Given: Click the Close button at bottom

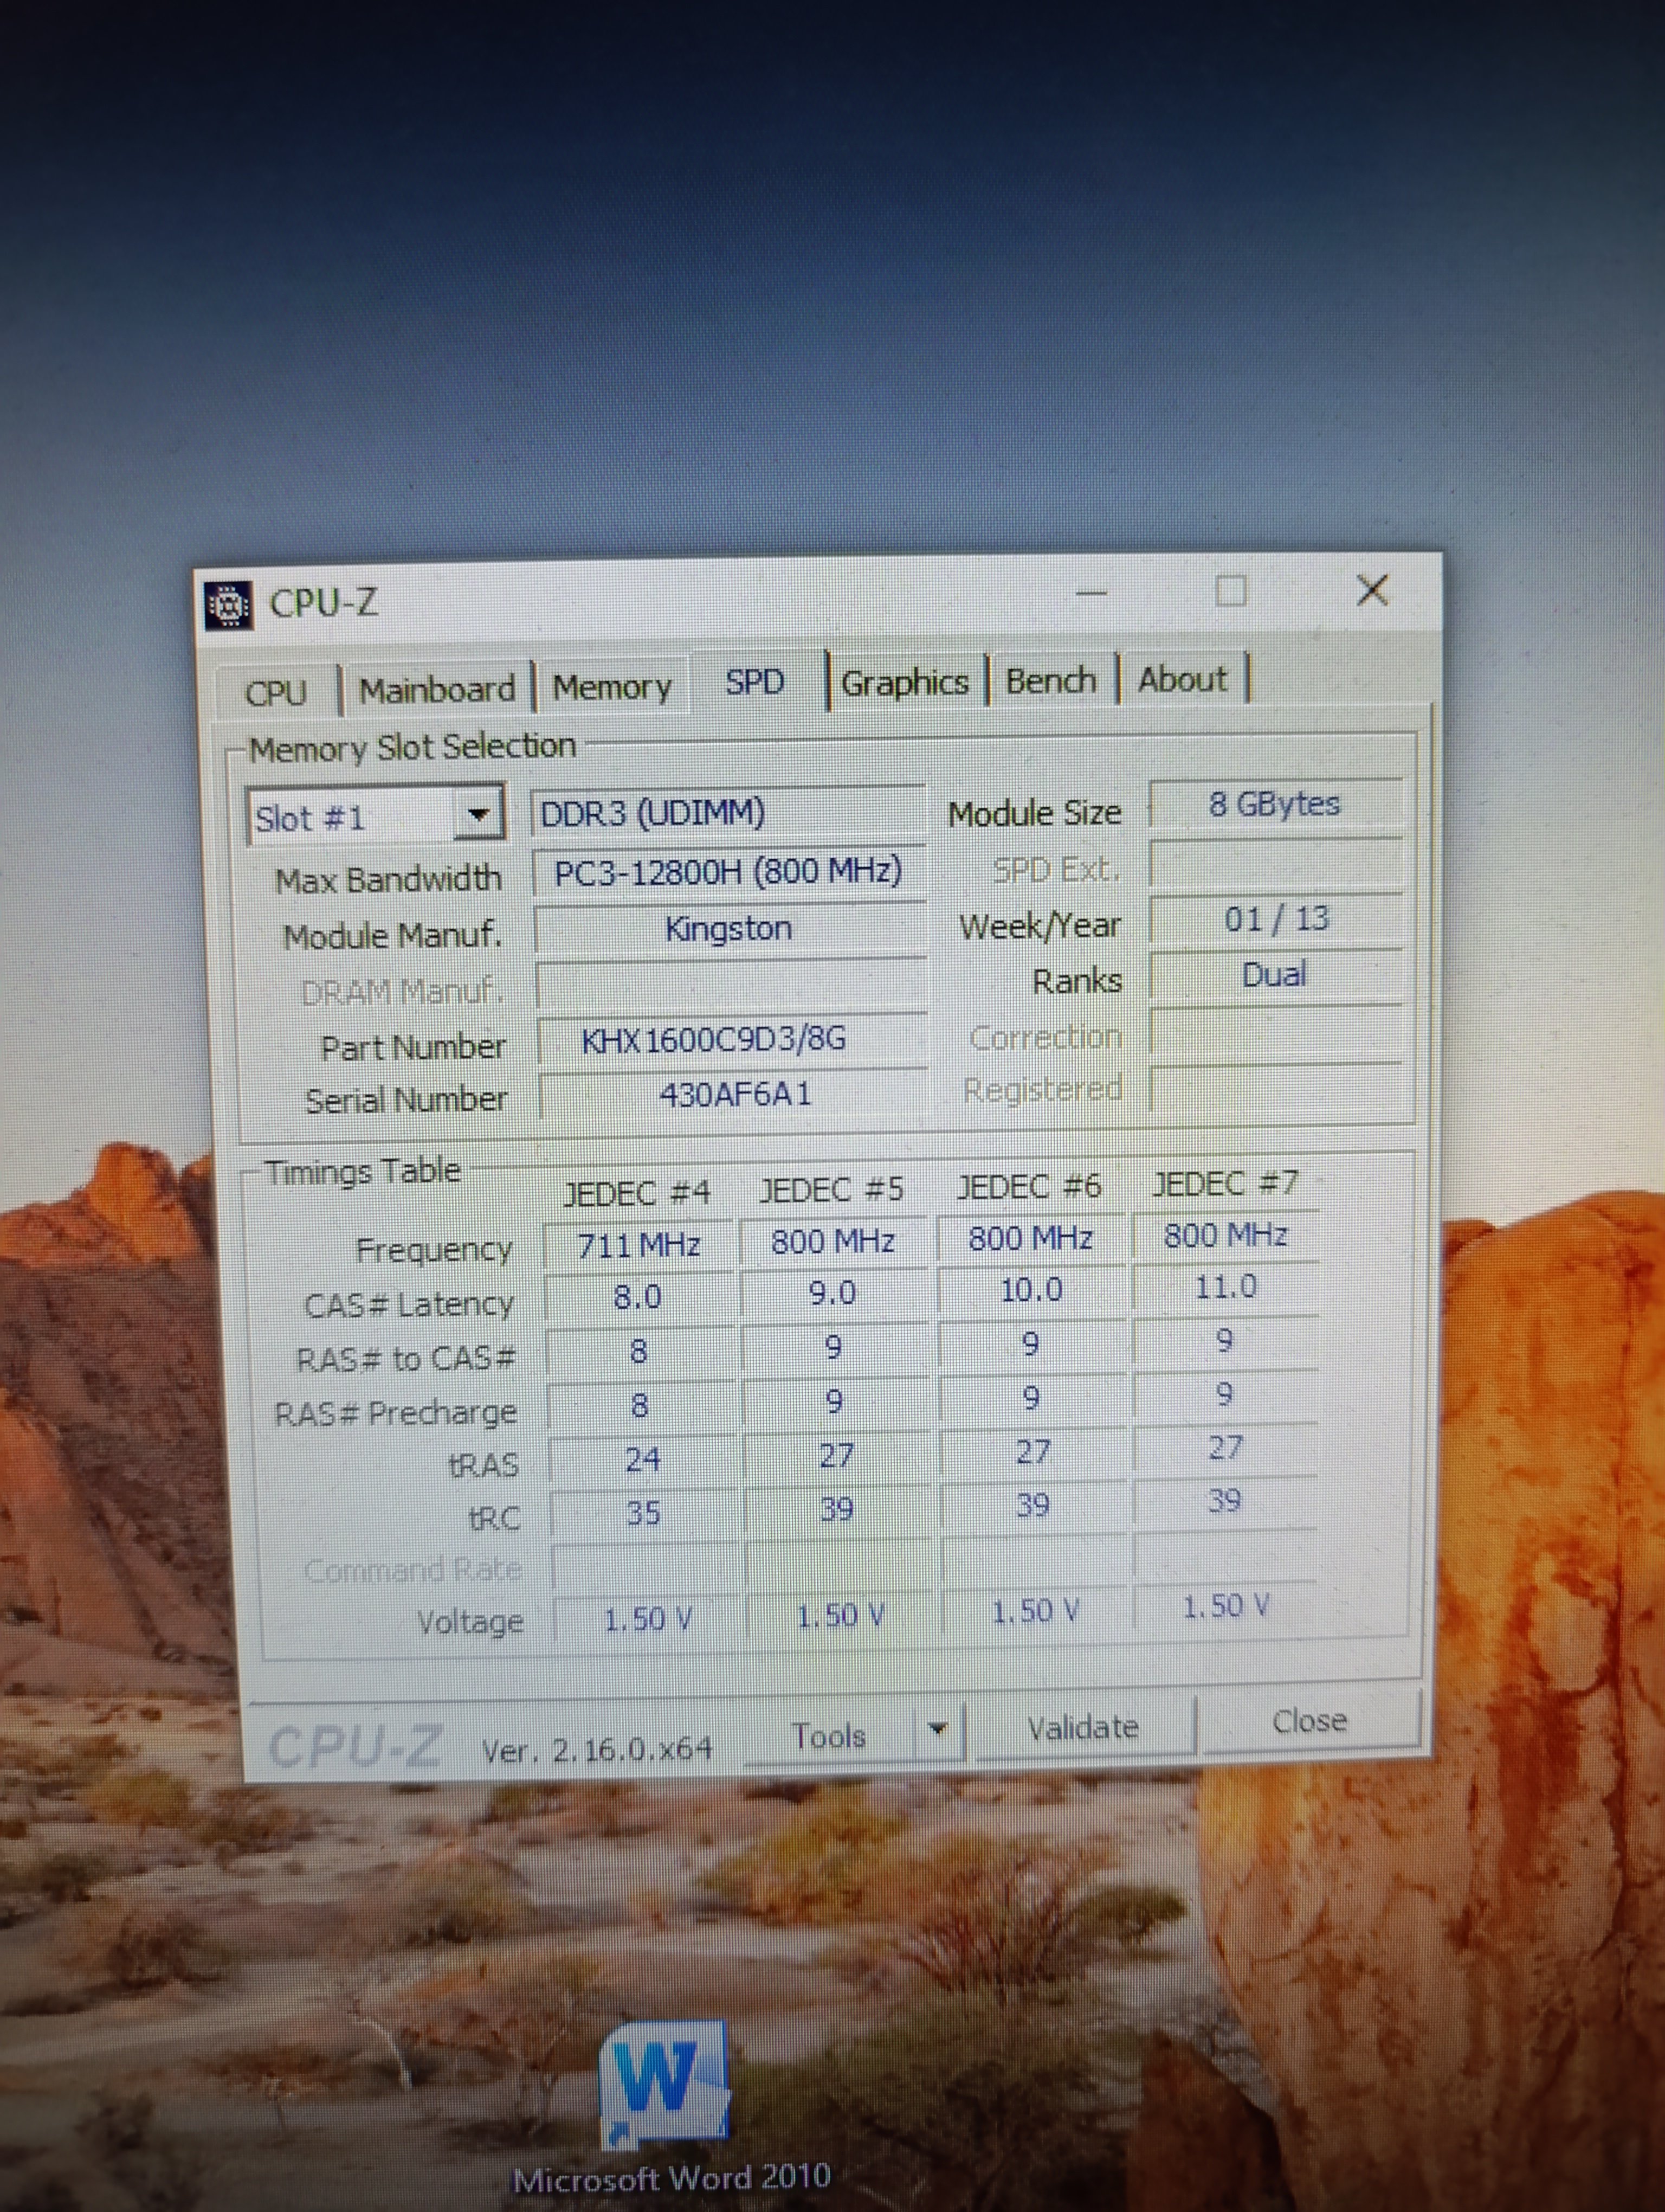Looking at the screenshot, I should [x=1308, y=1721].
